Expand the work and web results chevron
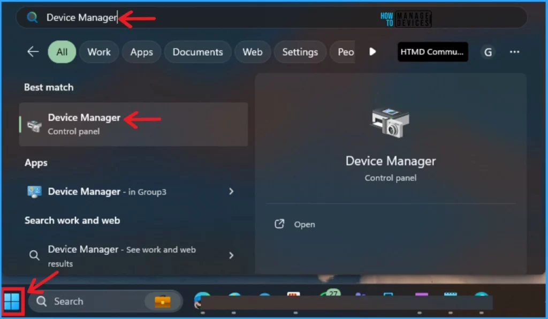Screen dimensions: 548x319 (x=231, y=255)
